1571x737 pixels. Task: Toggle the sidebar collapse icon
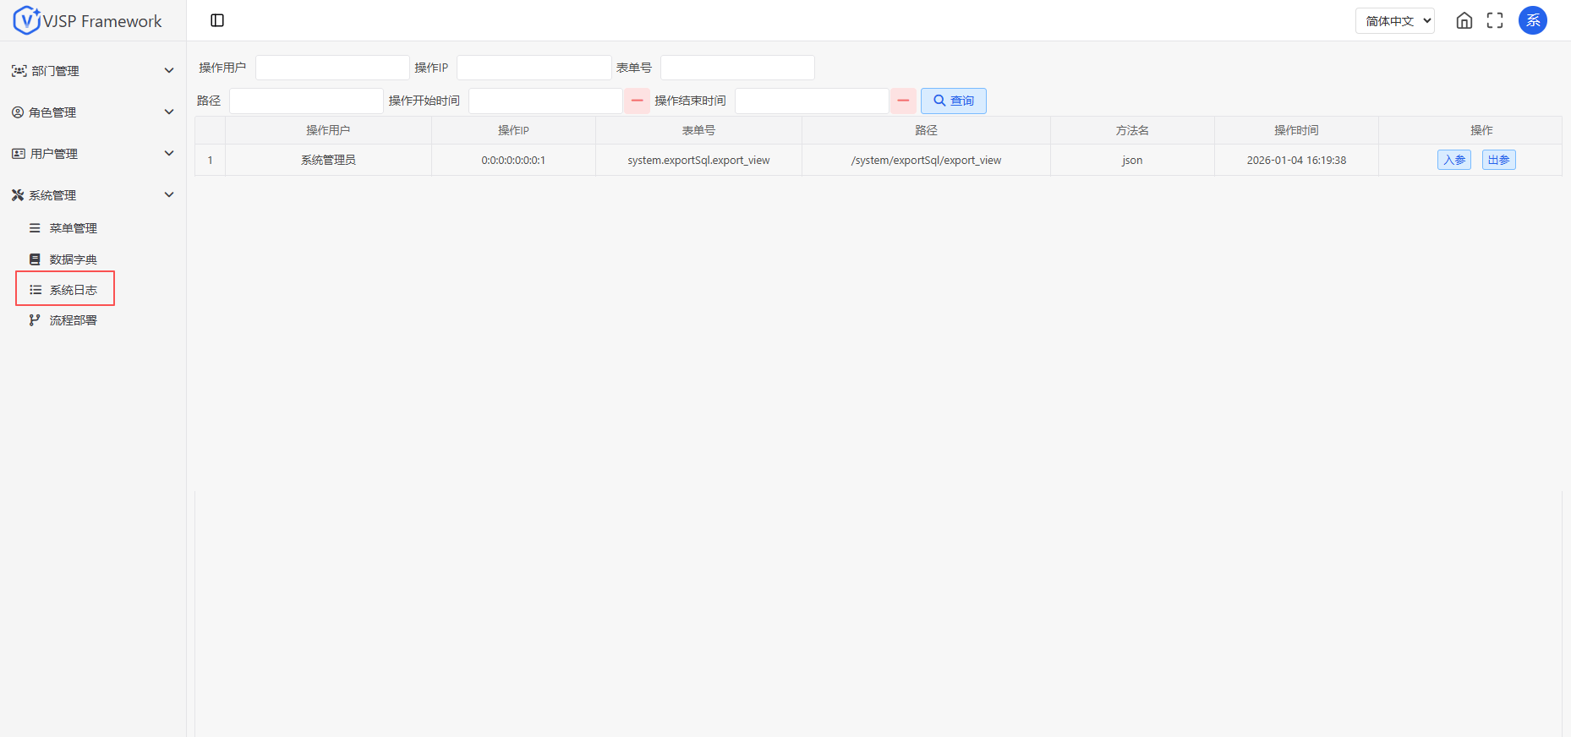point(217,20)
